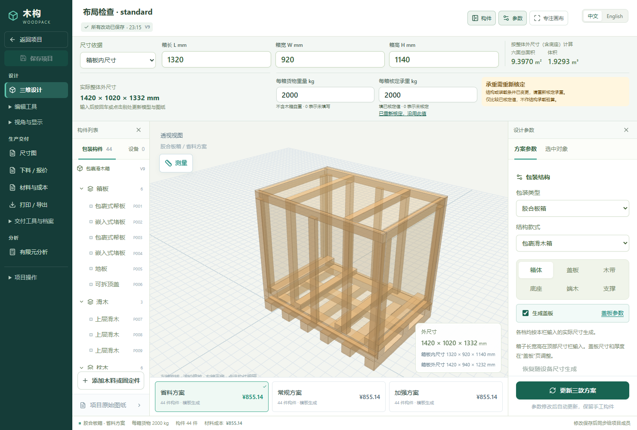Open the 尺寸依据 dropdown
Image resolution: width=637 pixels, height=430 pixels.
[x=118, y=60]
